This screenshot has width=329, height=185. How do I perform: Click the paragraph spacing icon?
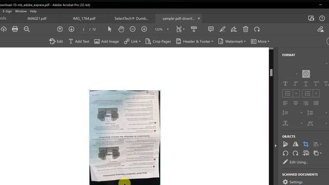point(310,113)
